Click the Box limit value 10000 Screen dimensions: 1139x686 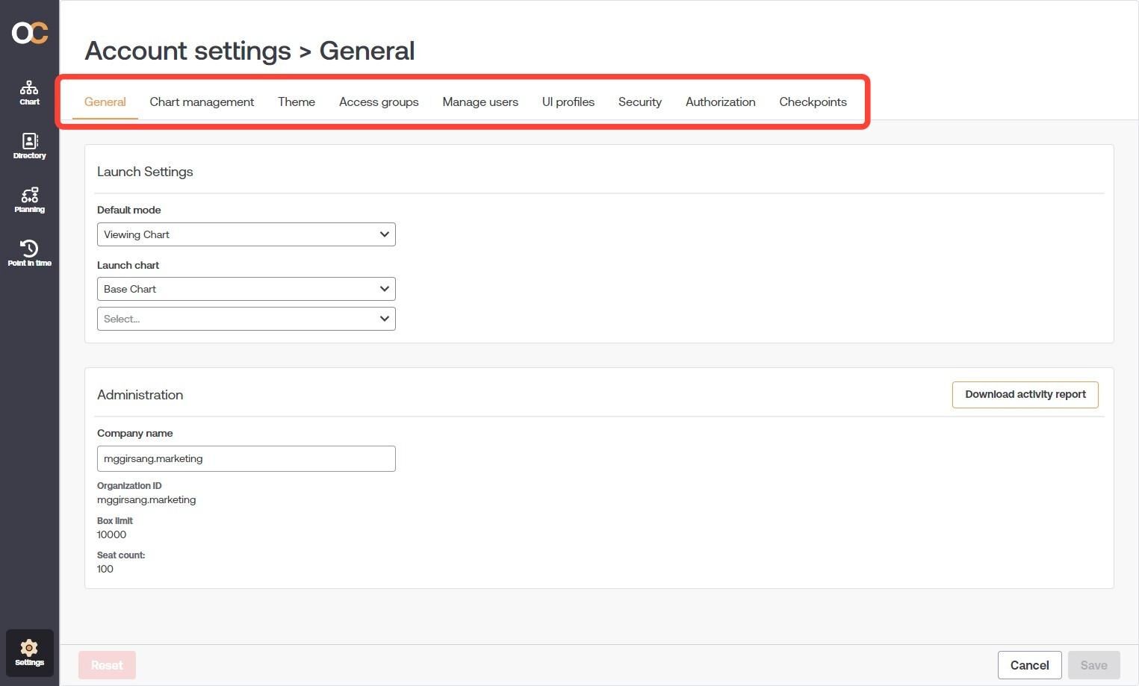click(x=112, y=534)
